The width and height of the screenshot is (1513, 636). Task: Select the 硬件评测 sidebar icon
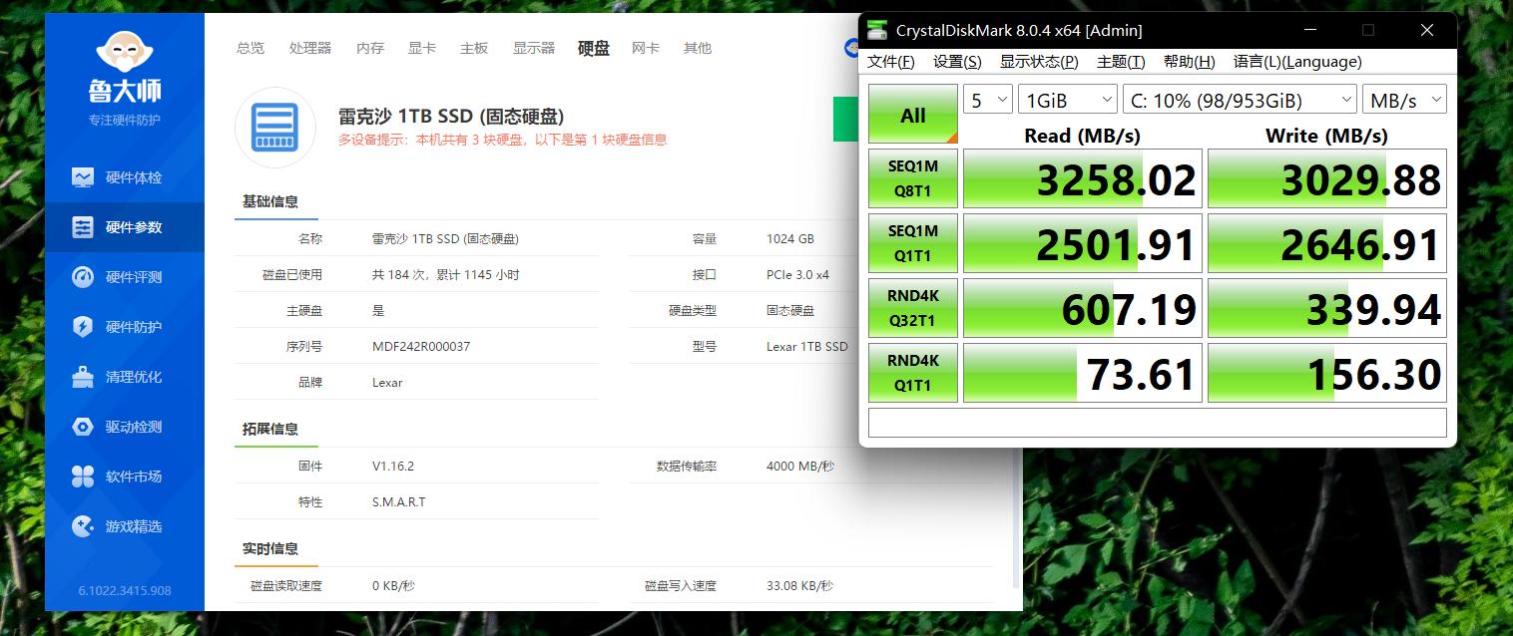(125, 276)
